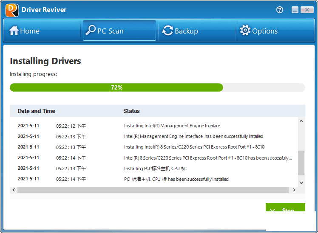The height and width of the screenshot is (233, 318).
Task: Switch to the Backup tab
Action: pyautogui.click(x=197, y=31)
